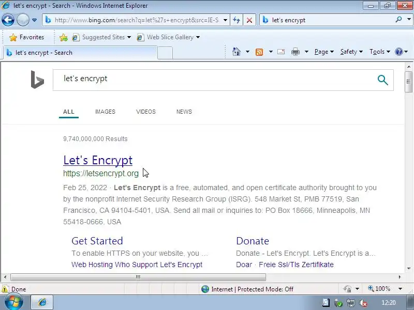Screen dimensions: 414x310
Task: Click Freie Ssl/Tls Zertifikate link
Action: pyautogui.click(x=296, y=265)
